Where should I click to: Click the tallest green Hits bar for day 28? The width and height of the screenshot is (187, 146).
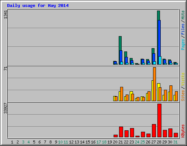(159, 15)
